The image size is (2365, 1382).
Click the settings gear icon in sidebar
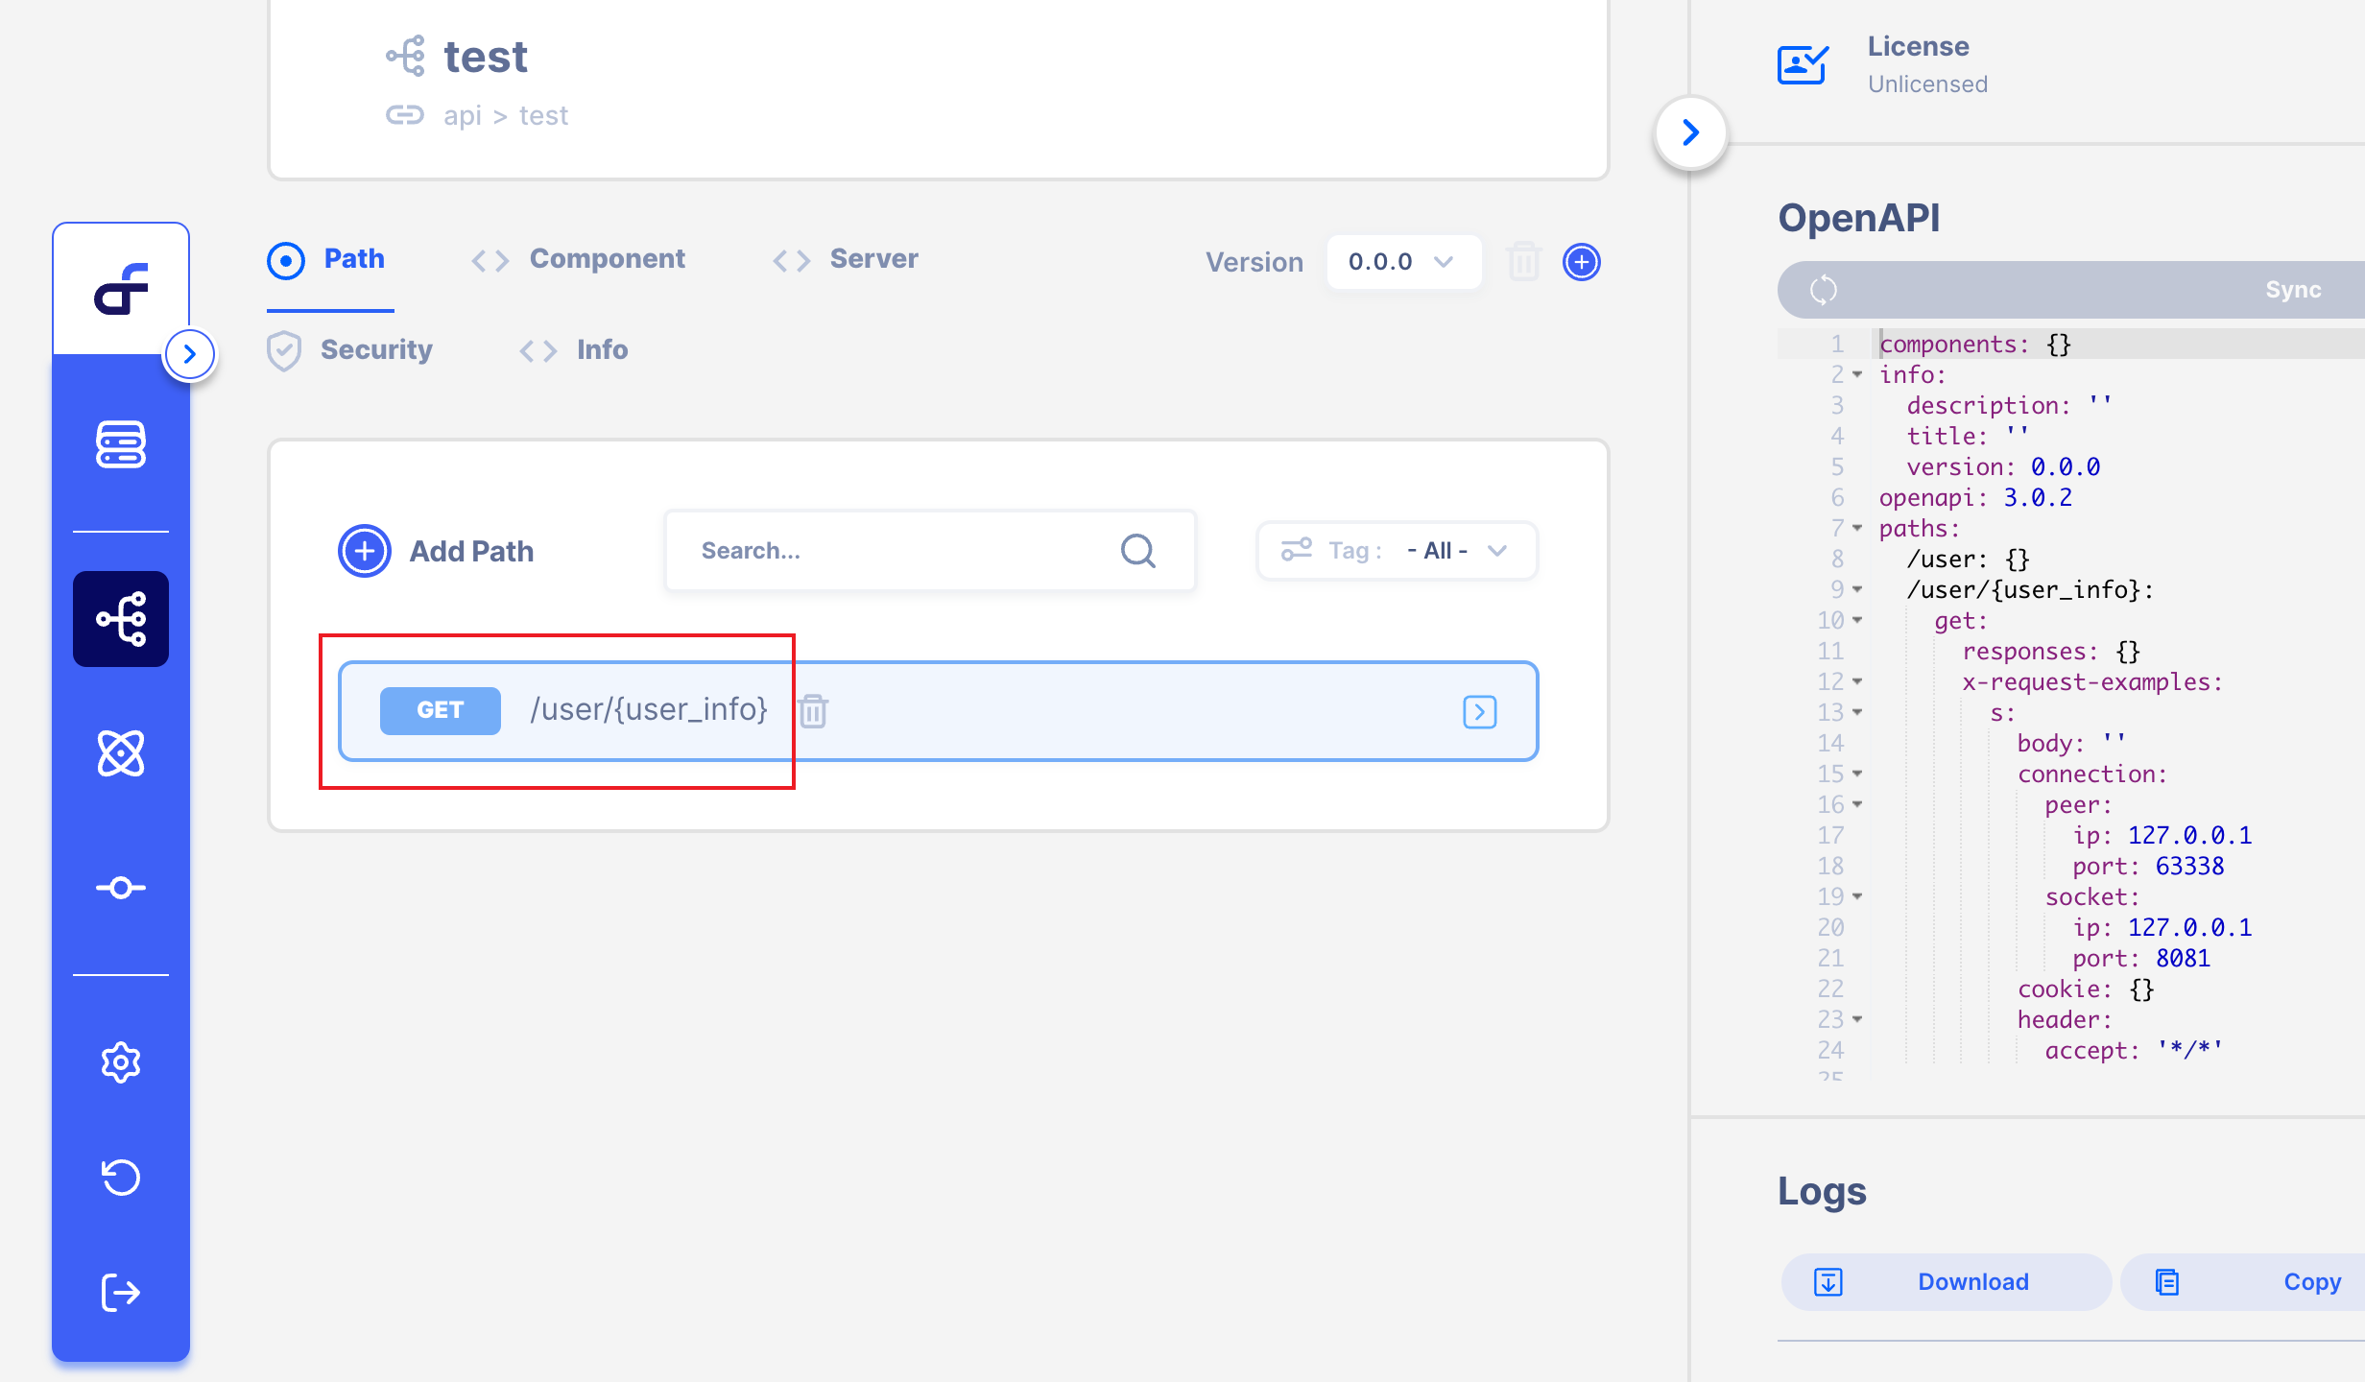[122, 1061]
